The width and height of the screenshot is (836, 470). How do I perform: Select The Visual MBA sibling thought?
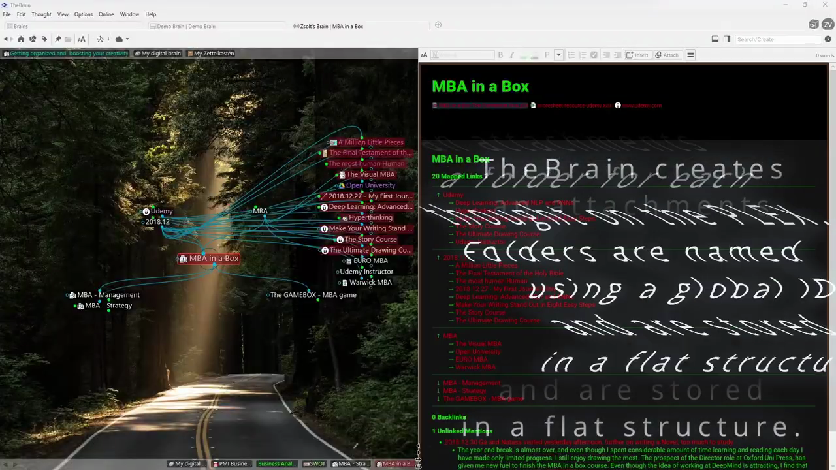click(x=366, y=174)
